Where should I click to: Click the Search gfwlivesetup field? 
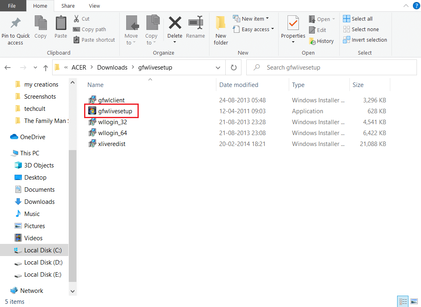click(x=332, y=68)
